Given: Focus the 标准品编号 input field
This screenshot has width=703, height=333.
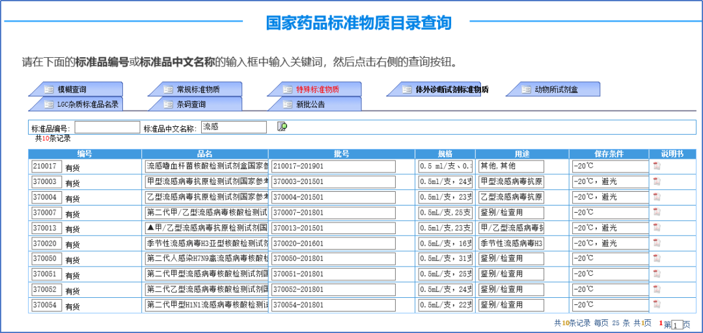Looking at the screenshot, I should (x=107, y=127).
